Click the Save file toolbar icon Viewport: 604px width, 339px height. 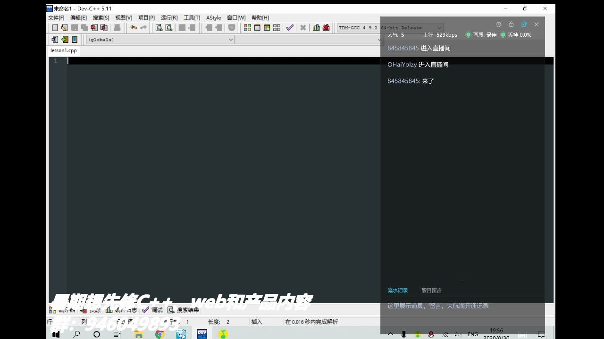click(75, 28)
